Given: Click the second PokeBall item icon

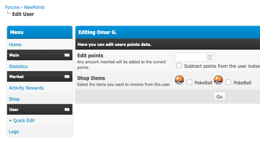Looking at the screenshot, I should (219, 80).
